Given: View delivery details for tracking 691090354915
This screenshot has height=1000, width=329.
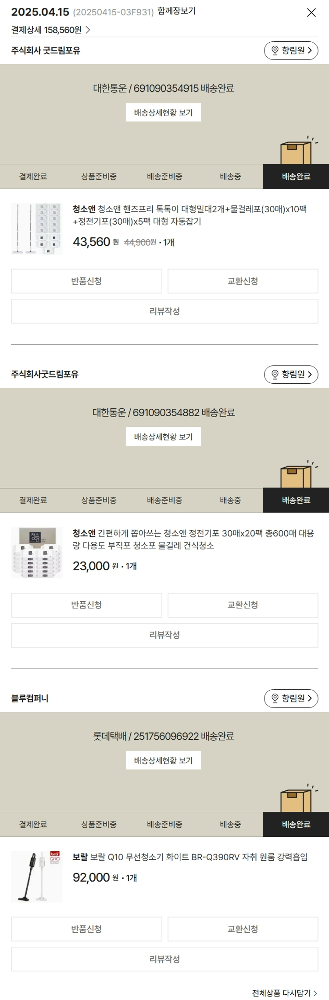Looking at the screenshot, I should [163, 113].
